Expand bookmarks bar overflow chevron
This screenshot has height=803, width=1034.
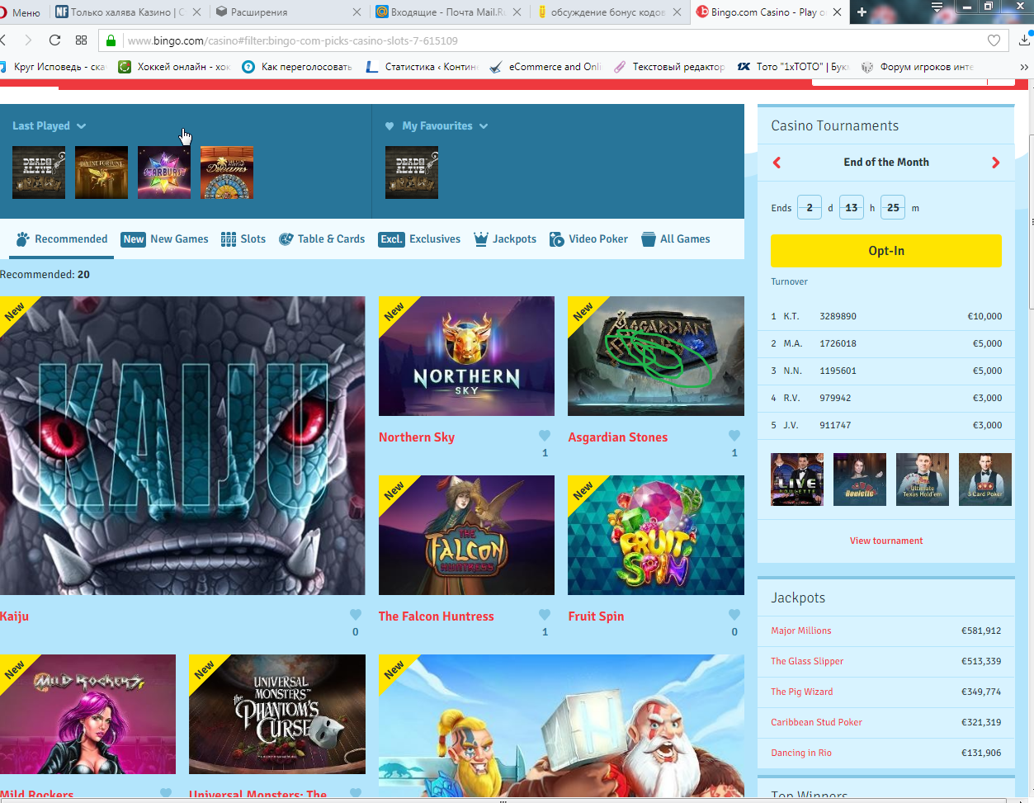coord(1024,67)
